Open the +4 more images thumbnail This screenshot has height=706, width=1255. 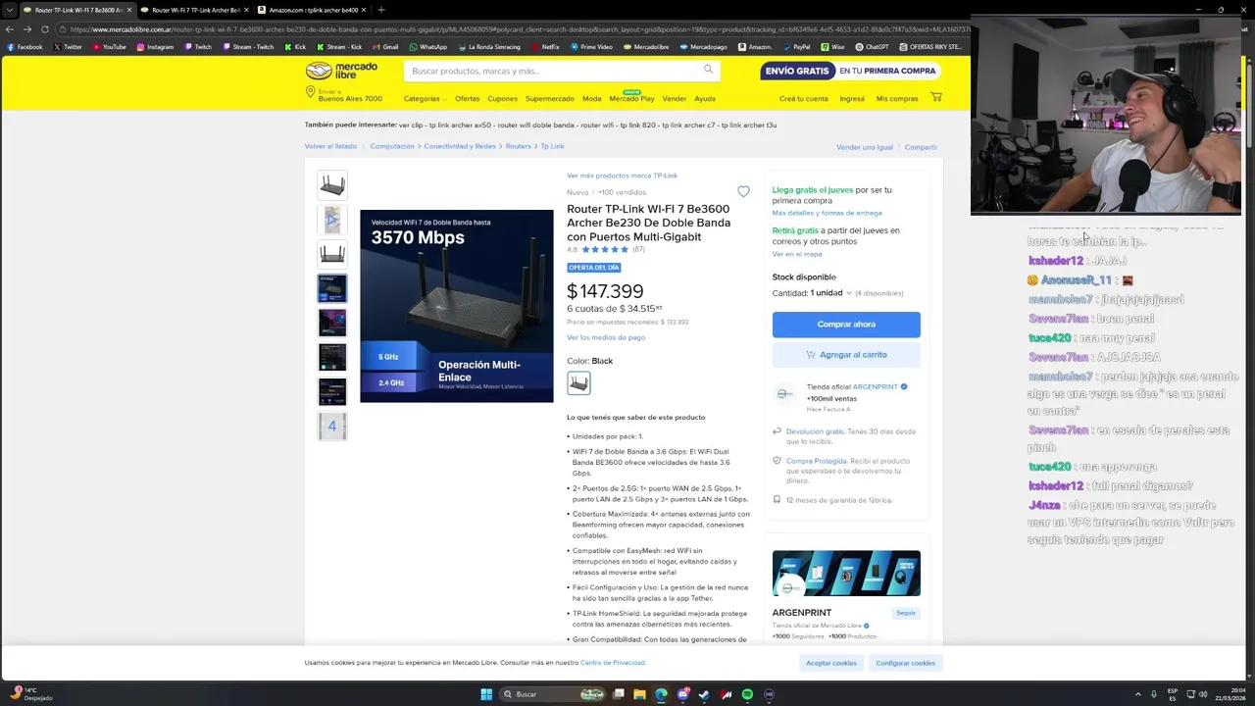click(x=332, y=426)
